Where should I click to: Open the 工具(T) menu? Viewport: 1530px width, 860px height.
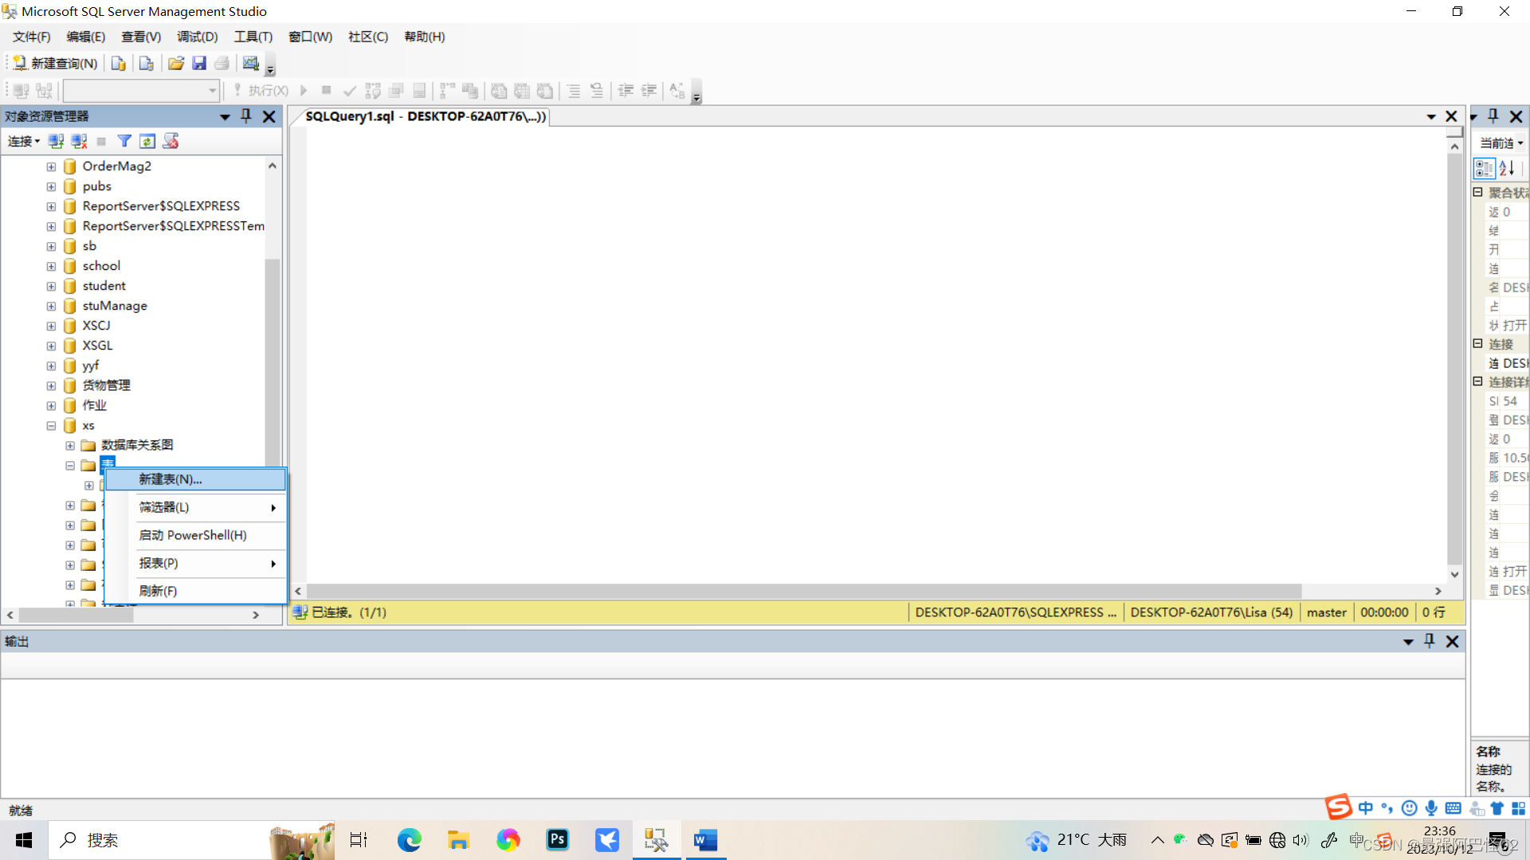(x=253, y=37)
